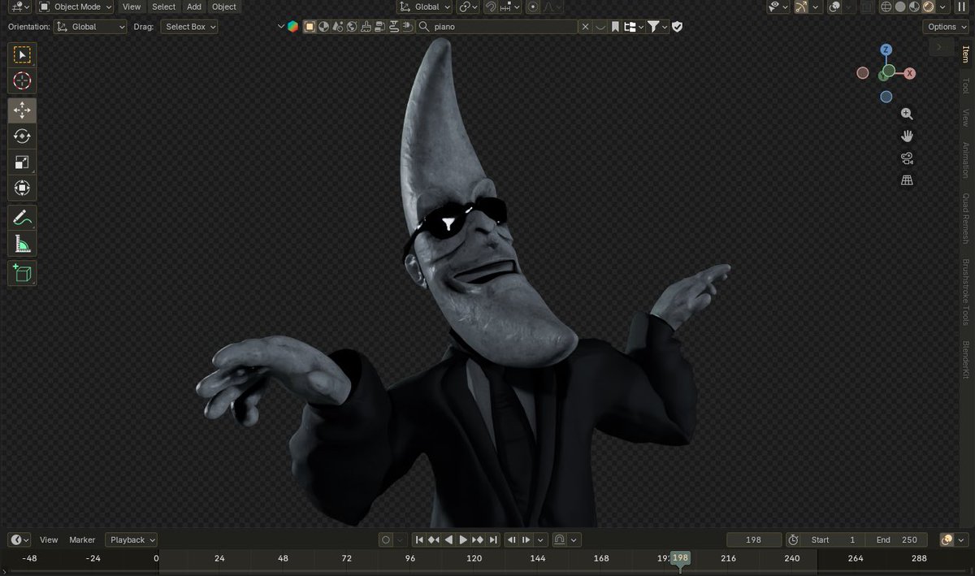The height and width of the screenshot is (576, 975).
Task: Select the Annotate pencil tool
Action: coord(22,217)
